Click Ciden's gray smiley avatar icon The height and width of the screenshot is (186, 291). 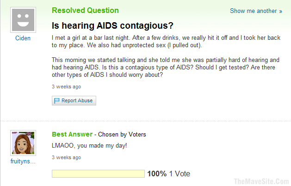23,20
